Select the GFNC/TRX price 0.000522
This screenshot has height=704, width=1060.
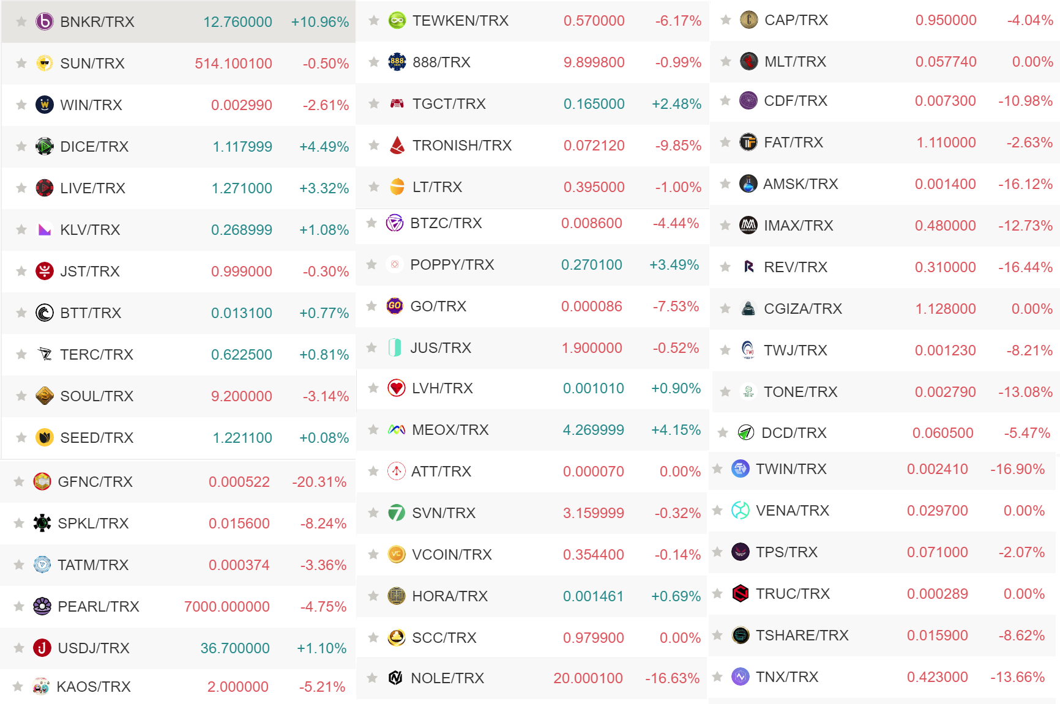click(239, 482)
